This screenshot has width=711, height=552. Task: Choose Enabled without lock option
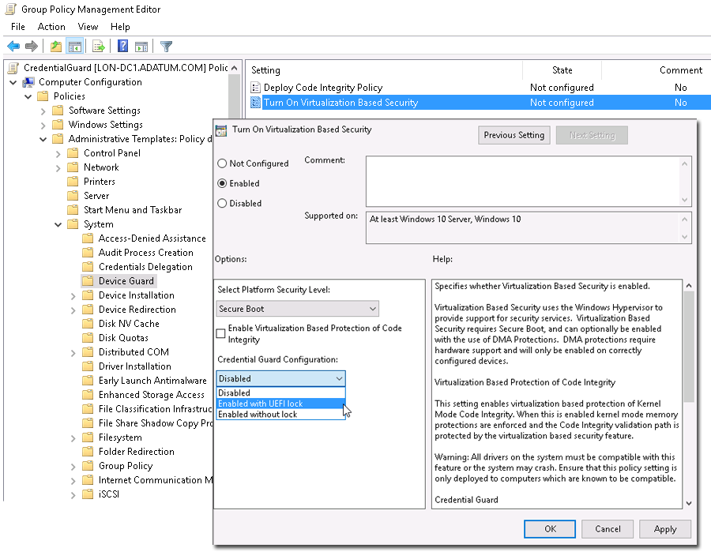[x=280, y=415]
